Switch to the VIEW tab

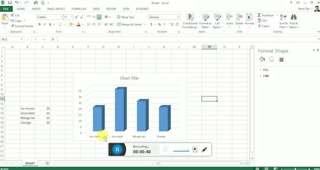(x=126, y=9)
